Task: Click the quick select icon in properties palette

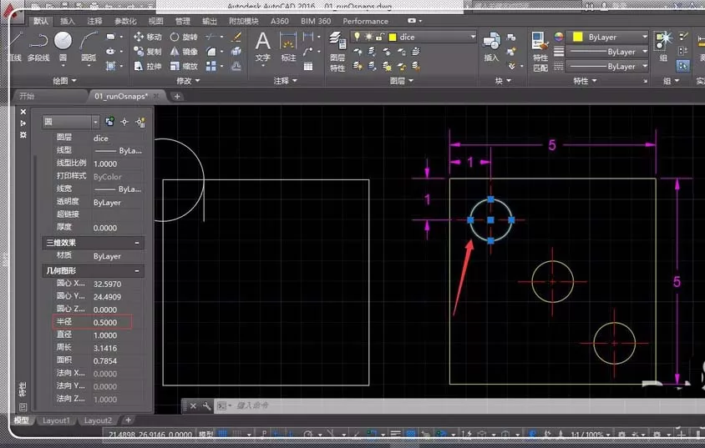Action: [x=140, y=122]
